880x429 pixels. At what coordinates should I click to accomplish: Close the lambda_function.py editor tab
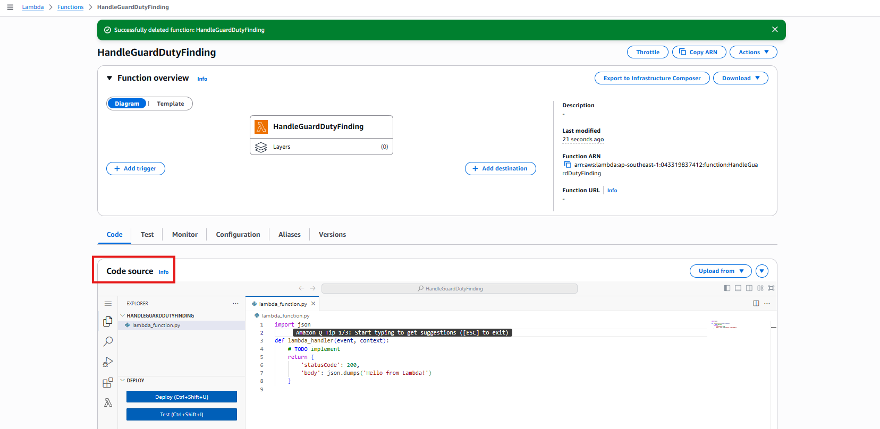[x=313, y=304]
